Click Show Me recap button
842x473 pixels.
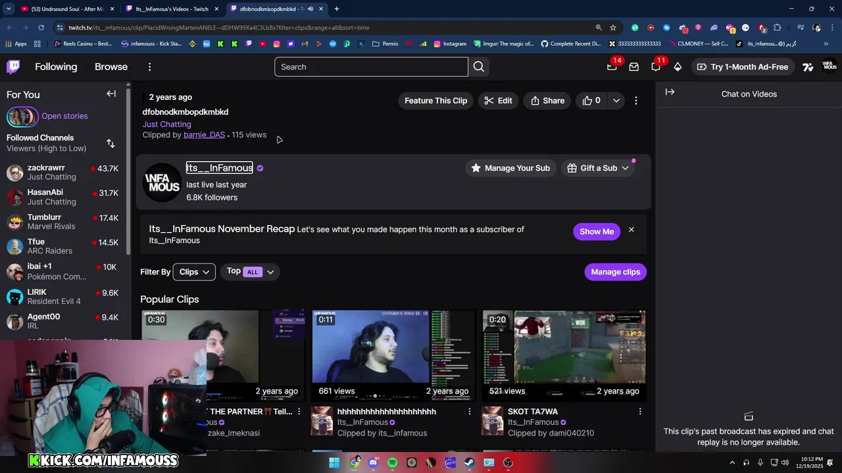597,231
